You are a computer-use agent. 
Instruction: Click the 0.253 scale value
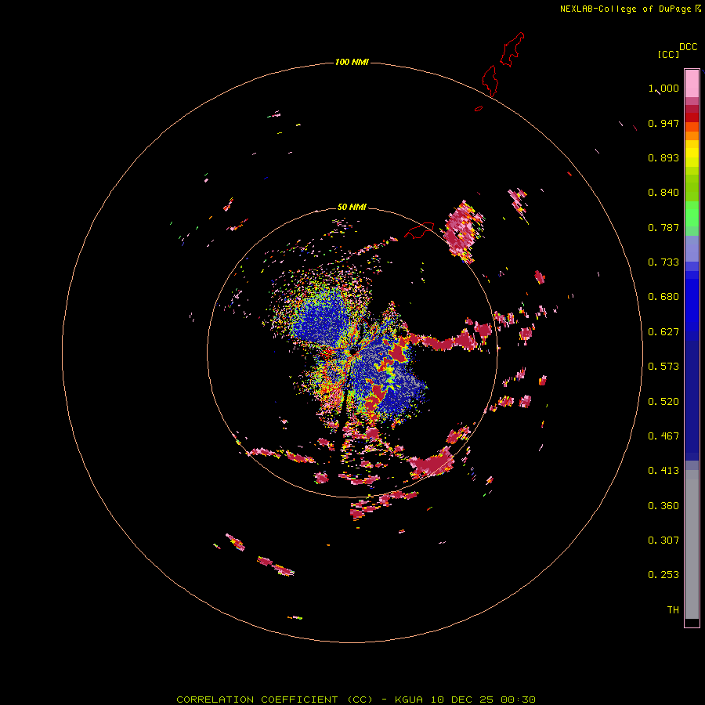point(663,575)
